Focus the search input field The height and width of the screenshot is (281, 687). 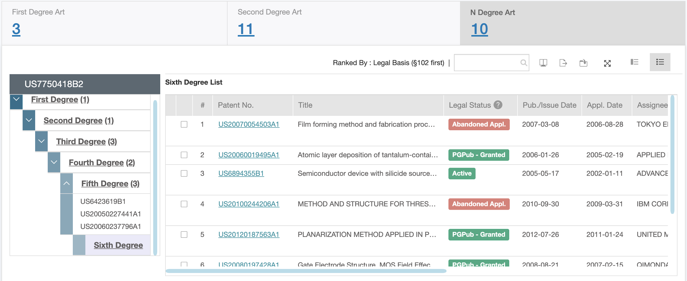[x=487, y=63]
